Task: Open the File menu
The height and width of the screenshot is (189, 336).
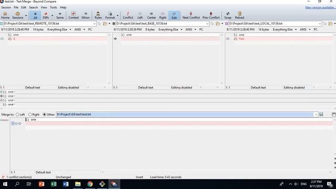Action: (x=16, y=7)
